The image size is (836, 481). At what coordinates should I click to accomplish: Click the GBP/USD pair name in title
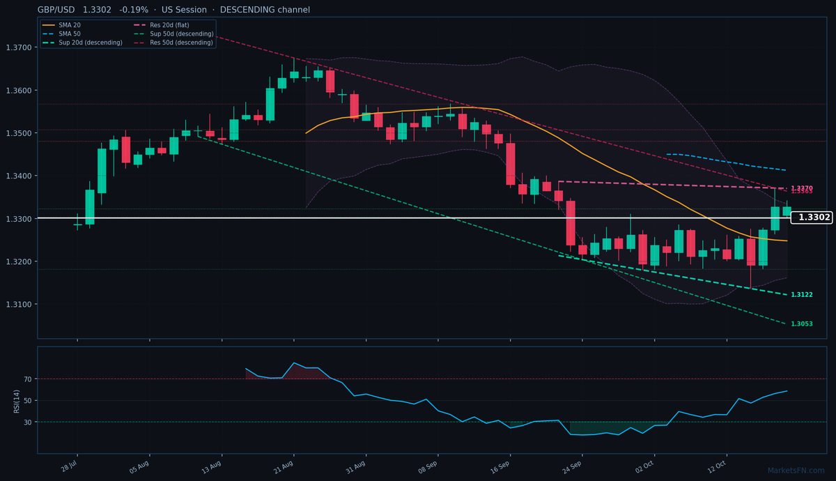(x=57, y=10)
